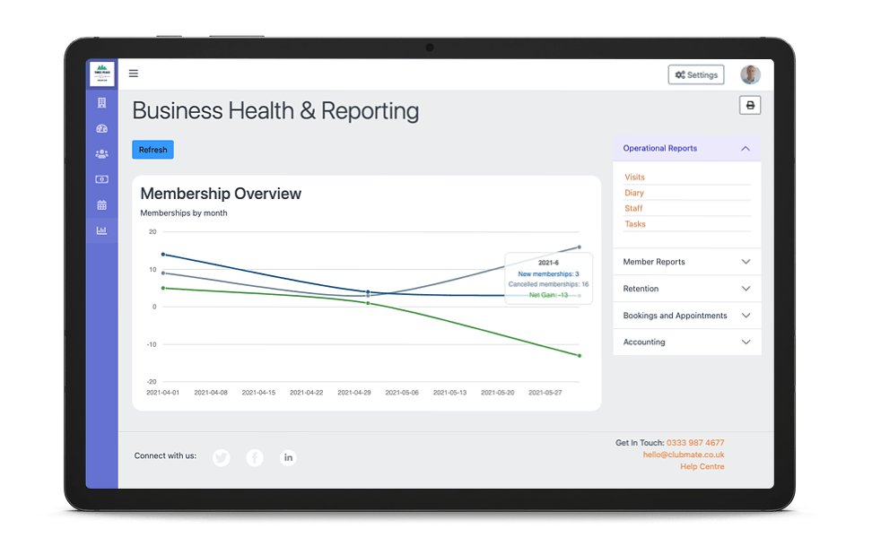
Task: Open the LinkedIn social link
Action: pyautogui.click(x=288, y=458)
